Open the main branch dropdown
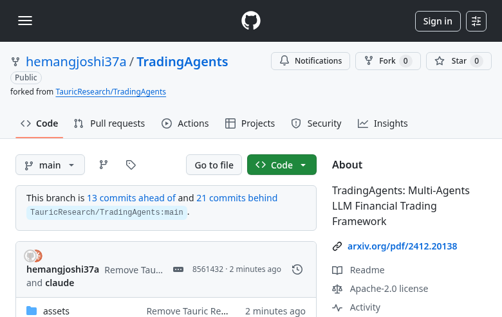 50,165
